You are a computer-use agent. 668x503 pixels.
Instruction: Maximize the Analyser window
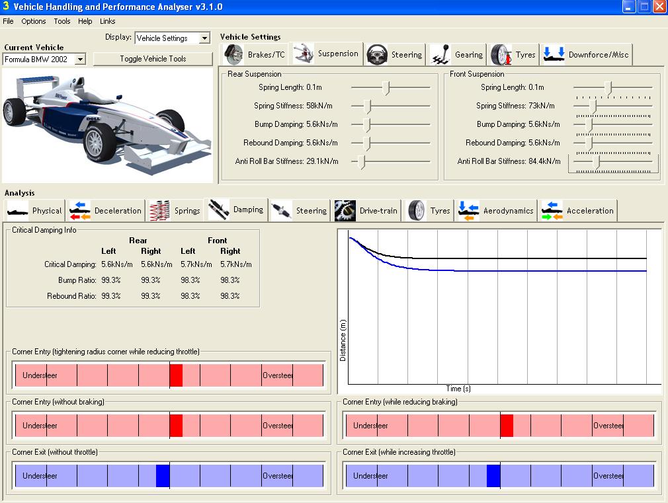coord(644,7)
